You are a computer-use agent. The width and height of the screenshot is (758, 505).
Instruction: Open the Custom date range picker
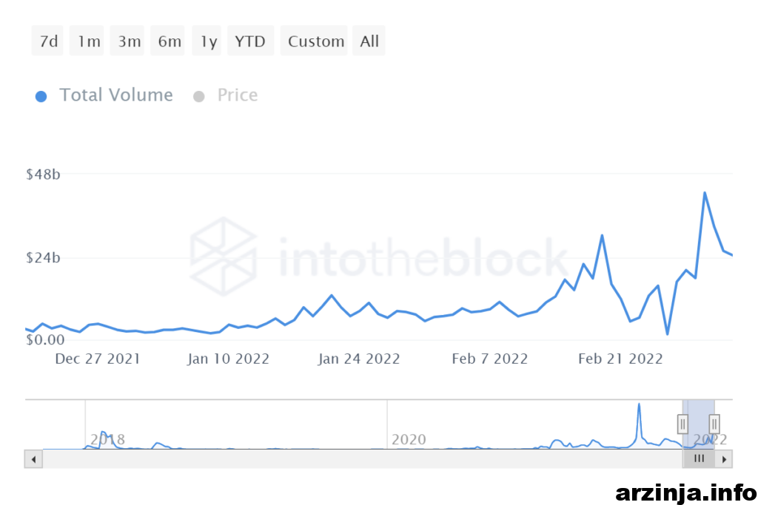click(x=314, y=41)
